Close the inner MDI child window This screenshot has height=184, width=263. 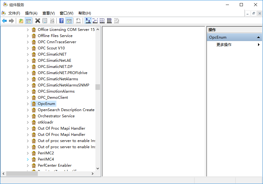click(x=260, y=13)
